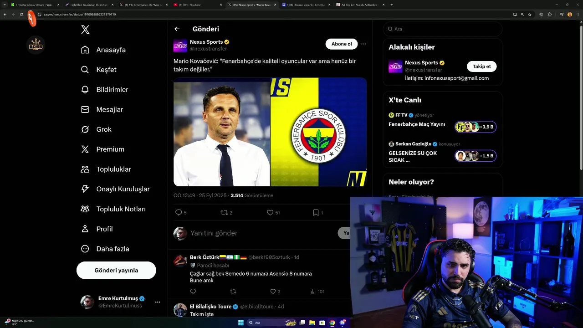
Task: Open account menu dots next to Emre Kurtulmuş
Action: point(158,302)
